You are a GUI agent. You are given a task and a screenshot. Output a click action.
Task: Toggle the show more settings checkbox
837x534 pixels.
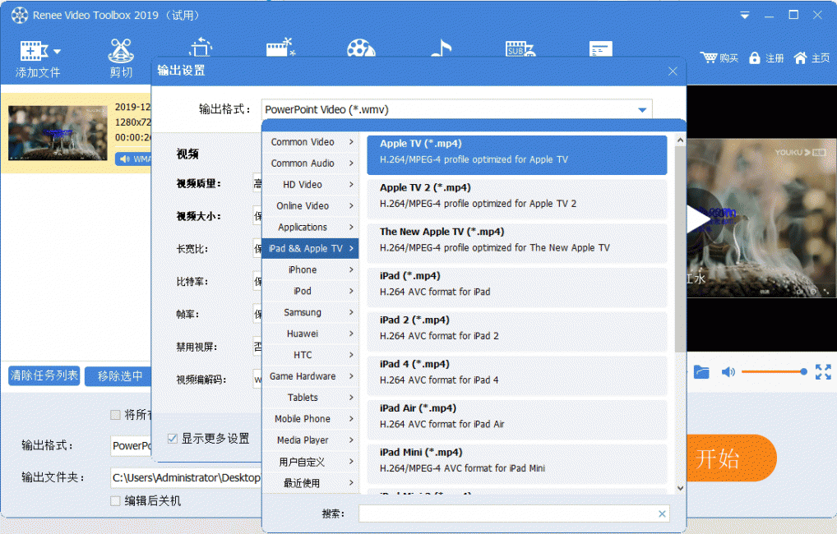(x=173, y=439)
